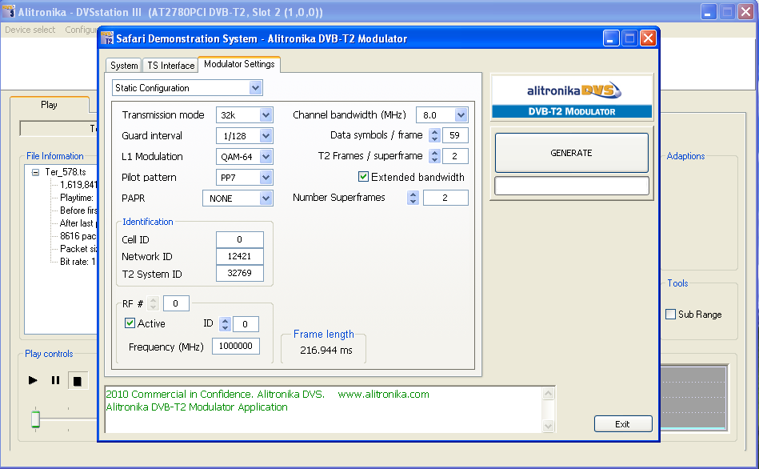Click the Data symbols / frame value 59

click(455, 135)
